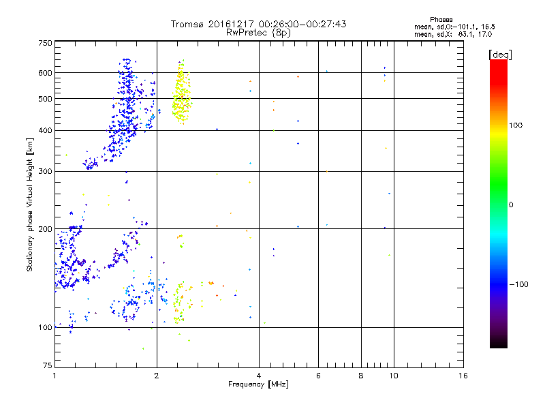Click the y-axis tick label '500'

(45, 99)
